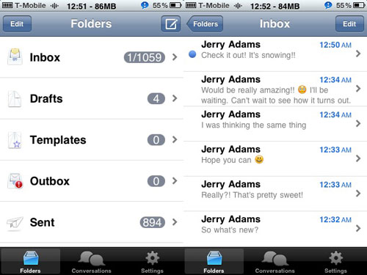
Task: Tap the Outbox folder label
Action: click(50, 181)
